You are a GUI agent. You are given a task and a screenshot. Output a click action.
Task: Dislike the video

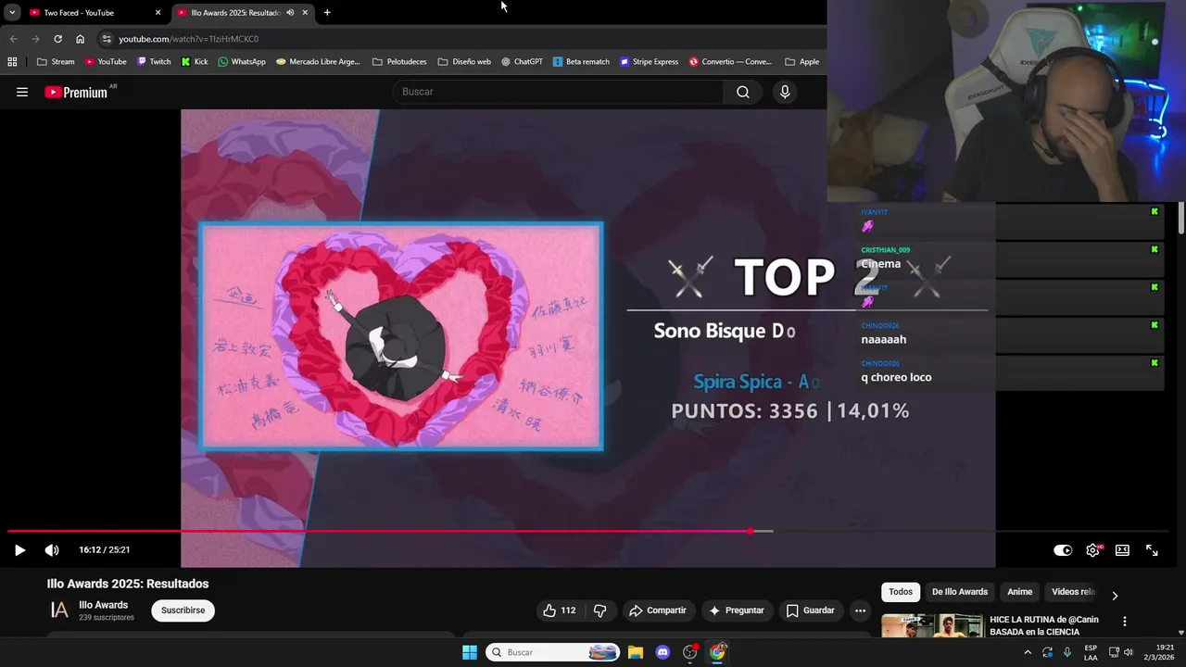pos(600,610)
